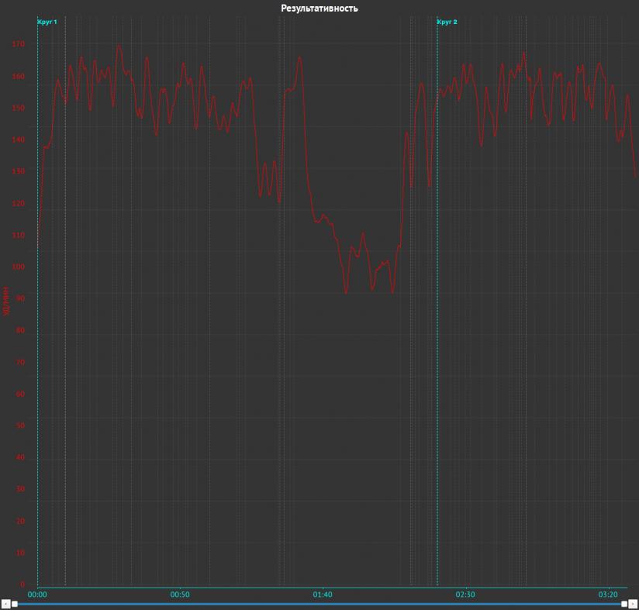Click the 00:50 time axis label
Screen dimensions: 639x610
180,594
